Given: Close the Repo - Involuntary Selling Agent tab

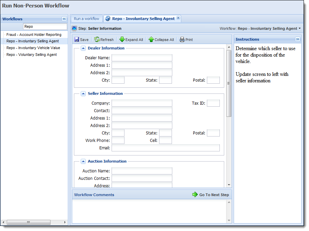Looking at the screenshot, I should point(178,18).
